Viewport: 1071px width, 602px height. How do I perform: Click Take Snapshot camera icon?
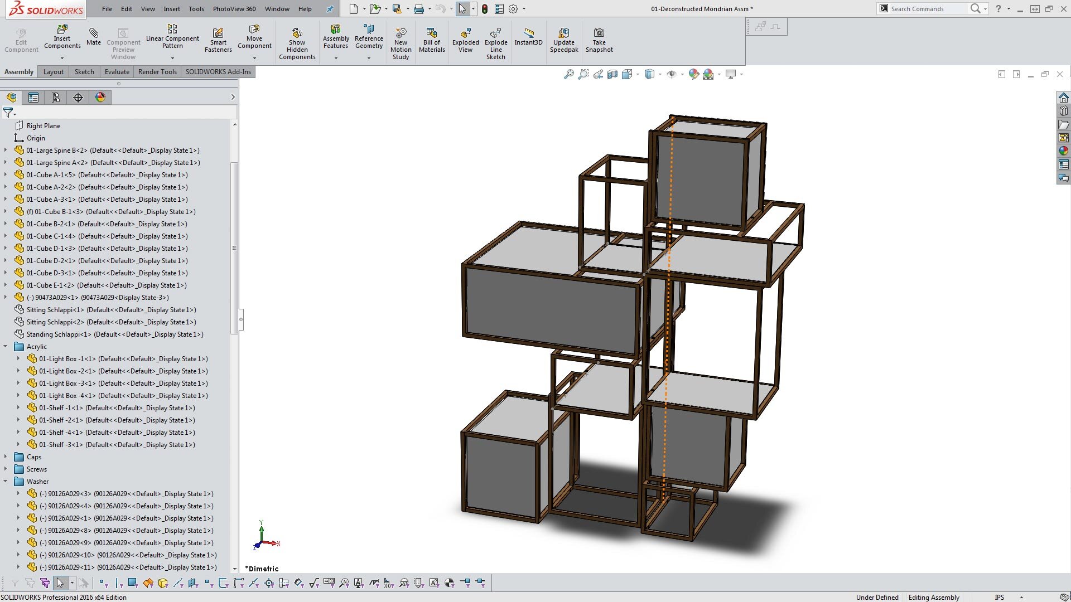pos(599,40)
